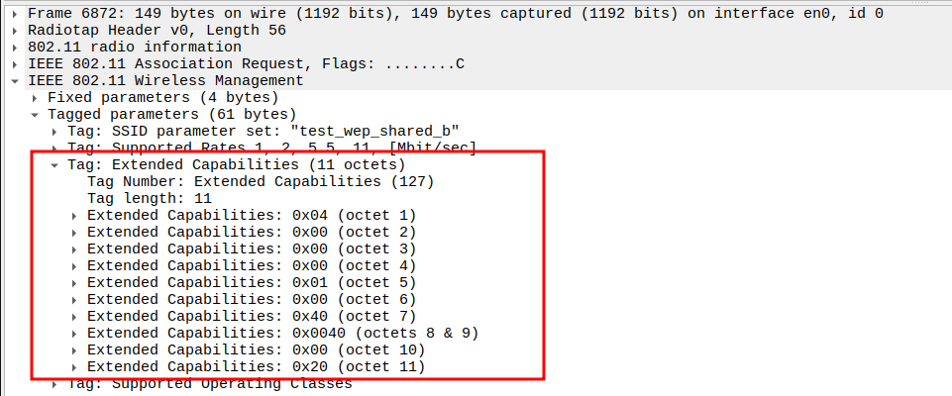This screenshot has height=396, width=952.
Task: Collapse IEEE 802.11 Wireless Management tree
Action: [16, 80]
